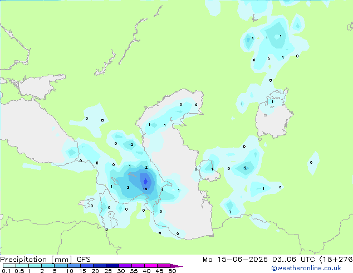Click the 'Precipitation [mm]' title text
Viewport: 353px width, 273px height.
pyautogui.click(x=36, y=260)
